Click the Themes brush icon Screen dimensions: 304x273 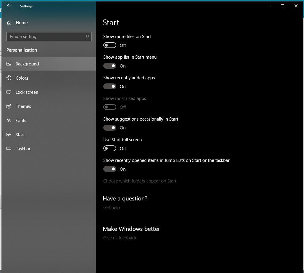(9, 106)
